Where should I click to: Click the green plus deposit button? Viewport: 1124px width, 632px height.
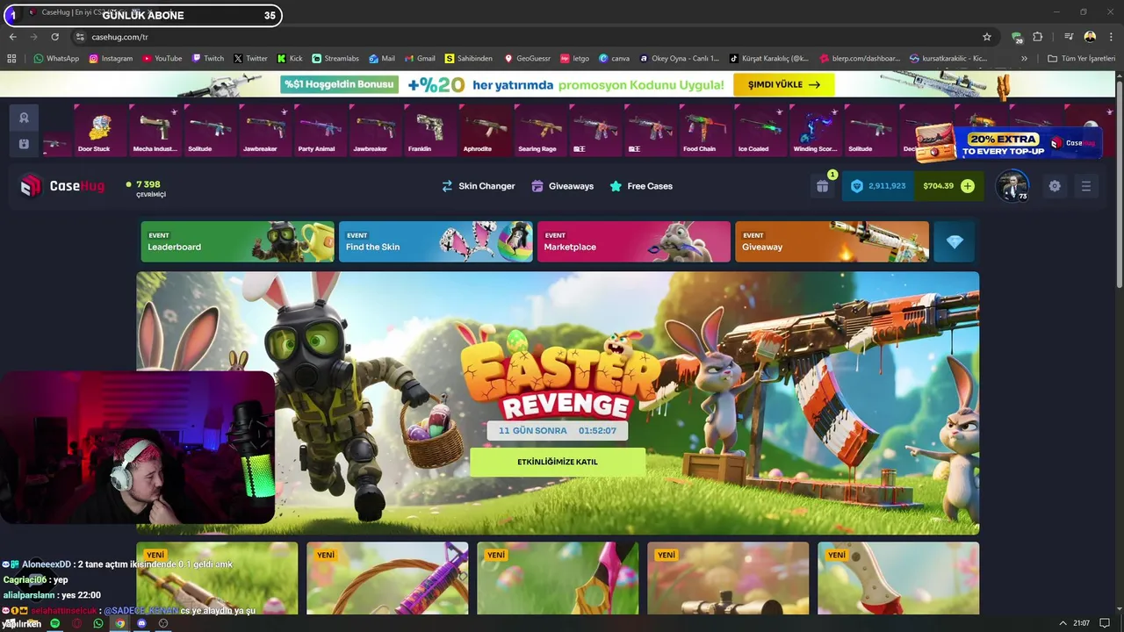[968, 186]
